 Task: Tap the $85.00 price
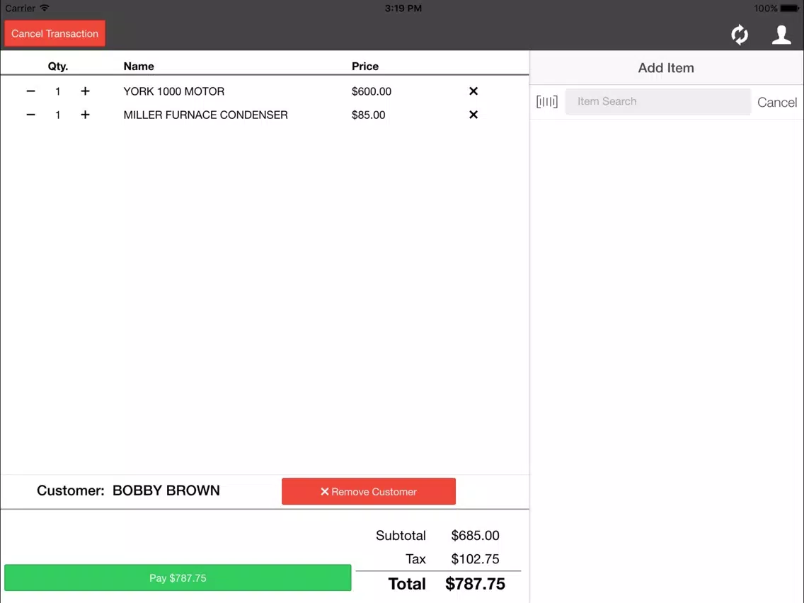pos(368,115)
